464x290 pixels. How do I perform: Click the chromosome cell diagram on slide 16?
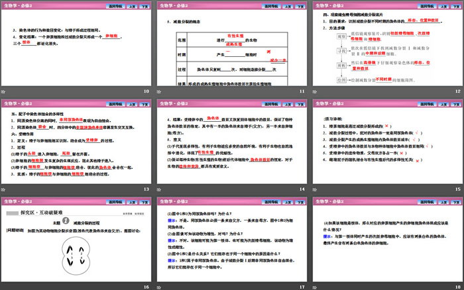(x=77, y=254)
